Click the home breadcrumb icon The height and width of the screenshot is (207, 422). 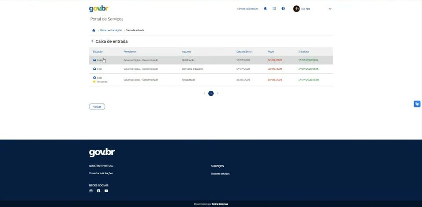94,30
